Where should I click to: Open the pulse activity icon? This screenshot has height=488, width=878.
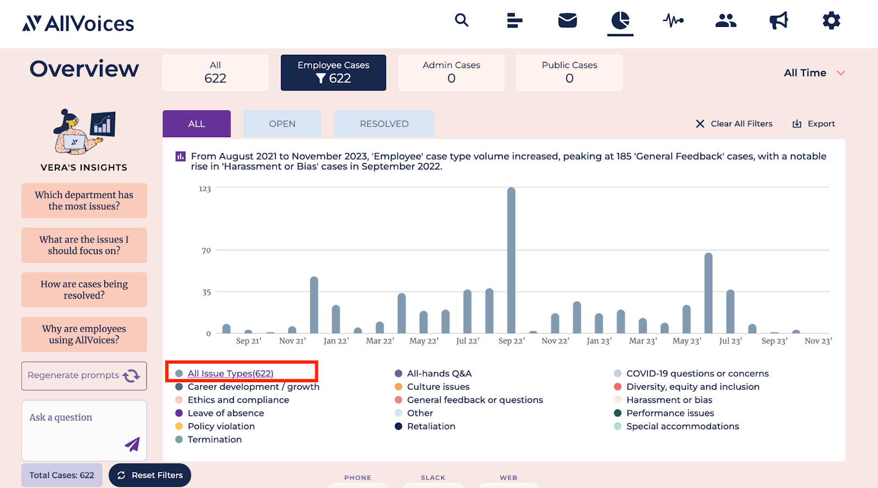click(x=673, y=21)
